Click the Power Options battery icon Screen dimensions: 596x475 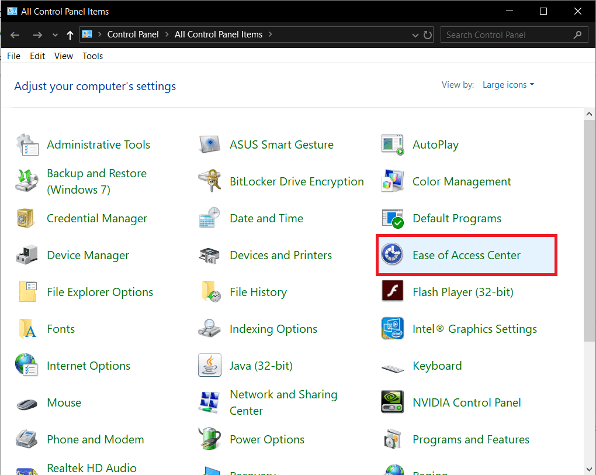[x=210, y=439]
